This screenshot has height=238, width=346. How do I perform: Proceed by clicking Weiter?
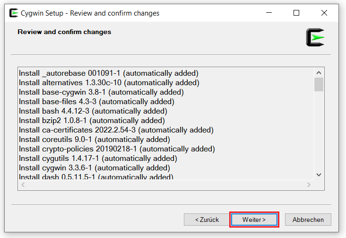[254, 220]
